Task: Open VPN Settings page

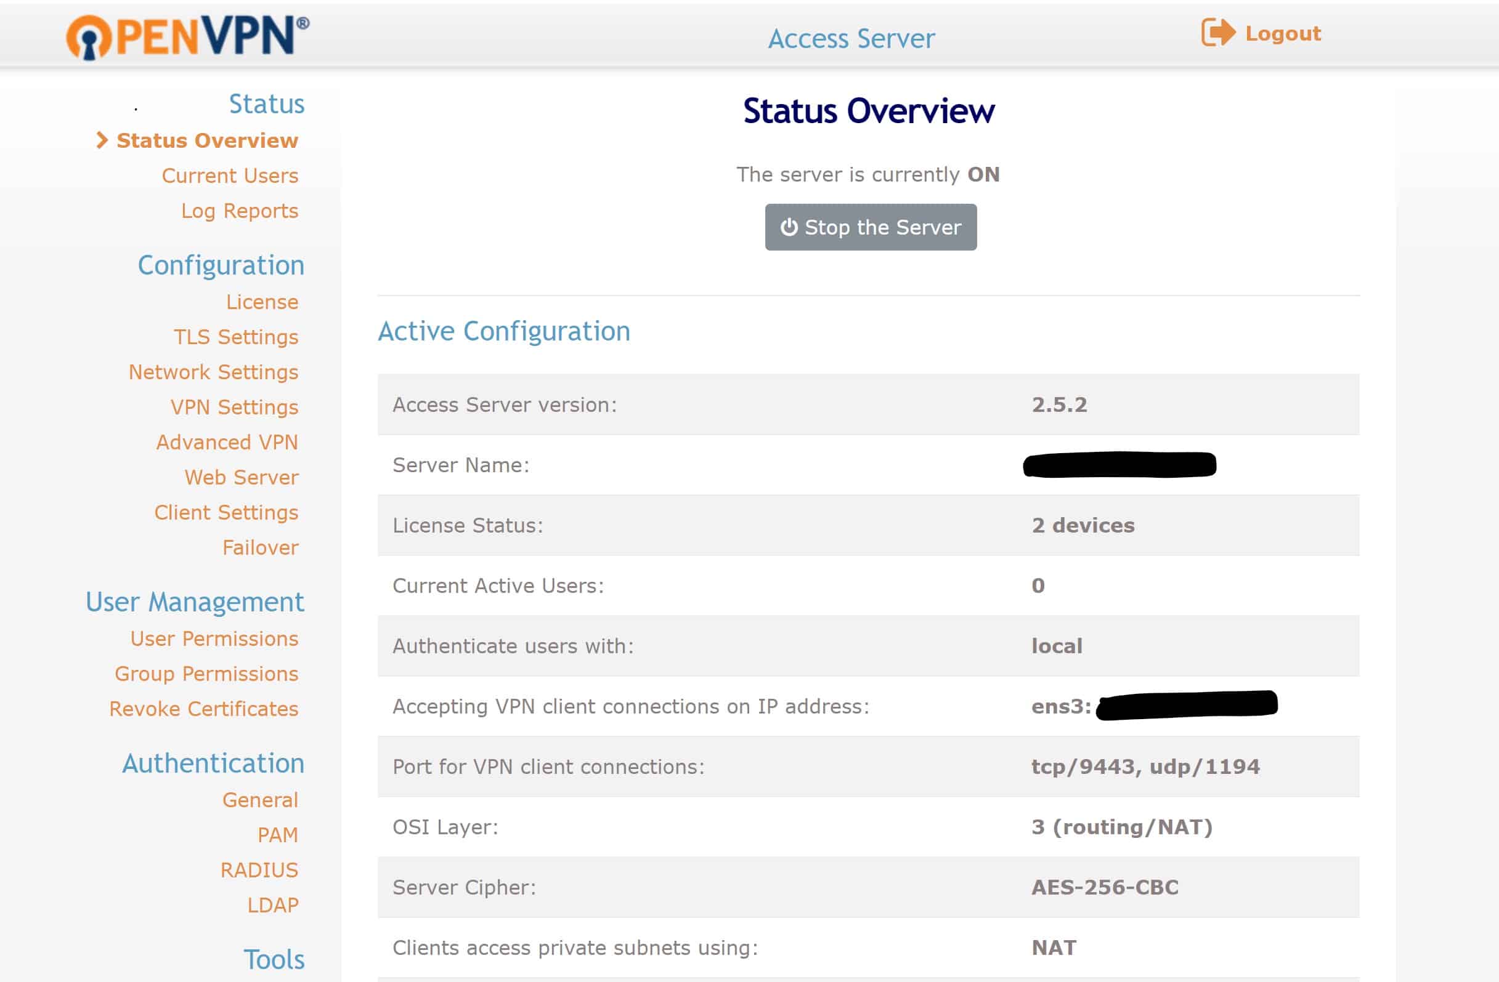Action: [x=234, y=408]
